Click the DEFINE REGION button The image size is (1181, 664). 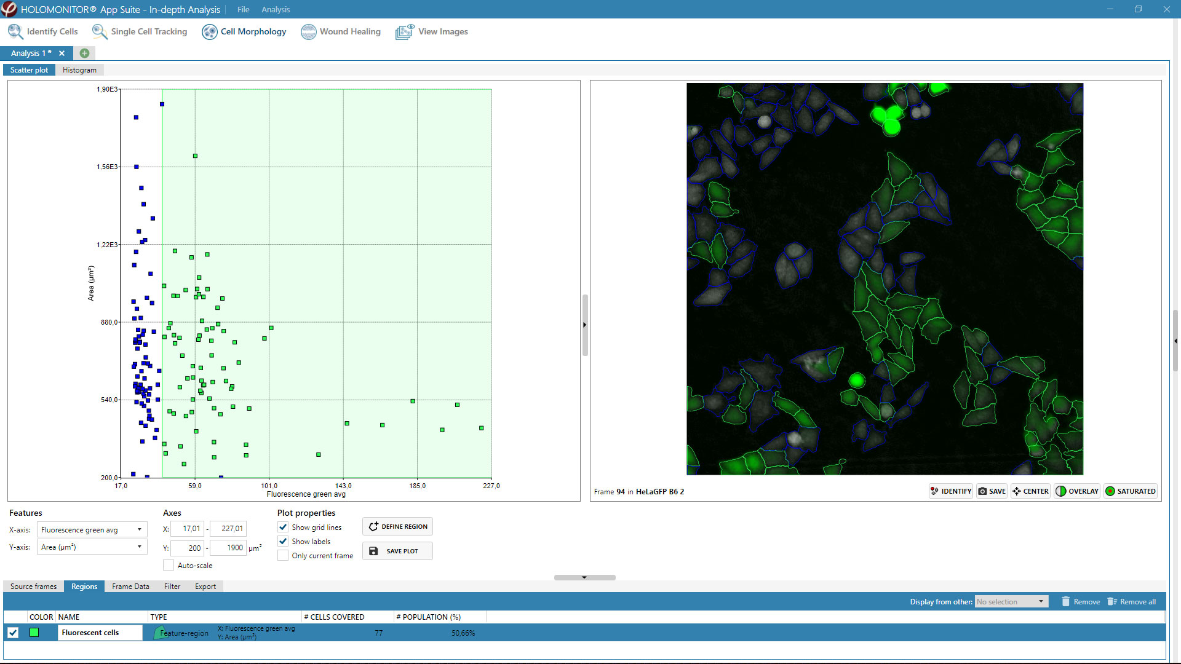point(397,526)
